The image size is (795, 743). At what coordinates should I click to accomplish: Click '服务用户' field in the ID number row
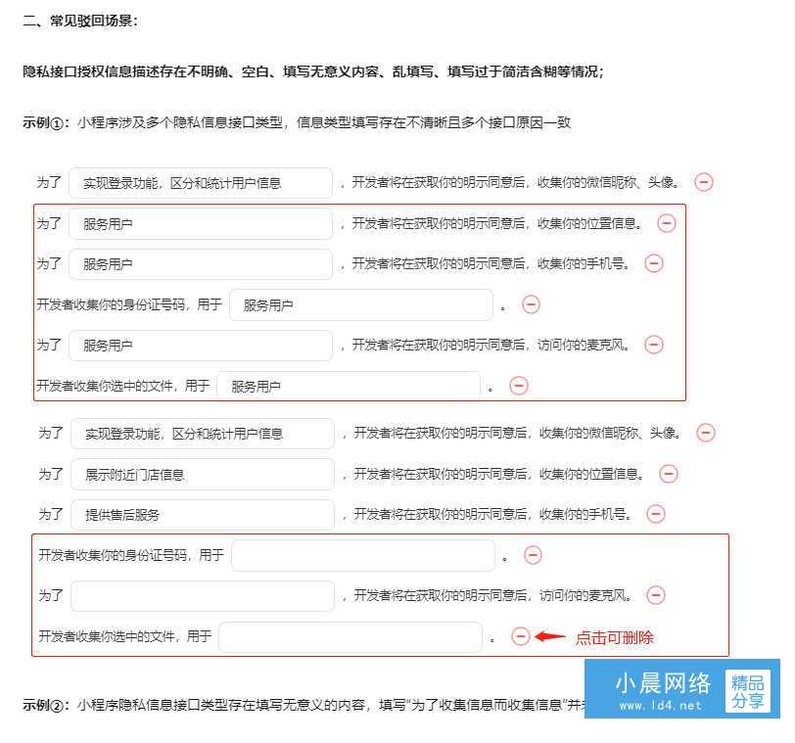point(361,304)
